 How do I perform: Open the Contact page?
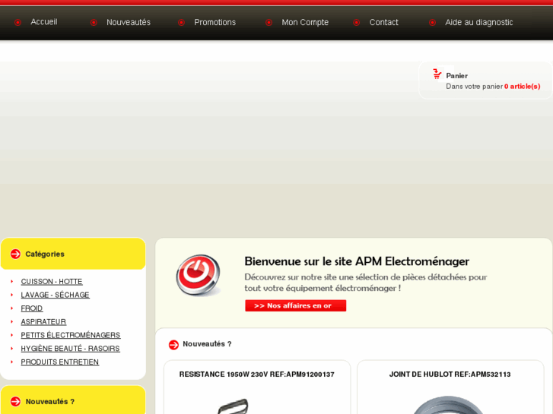383,22
